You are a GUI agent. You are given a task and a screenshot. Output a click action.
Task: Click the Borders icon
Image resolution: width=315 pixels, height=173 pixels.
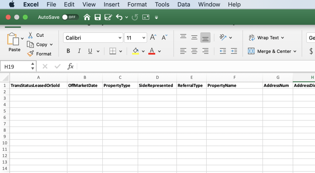coord(113,51)
